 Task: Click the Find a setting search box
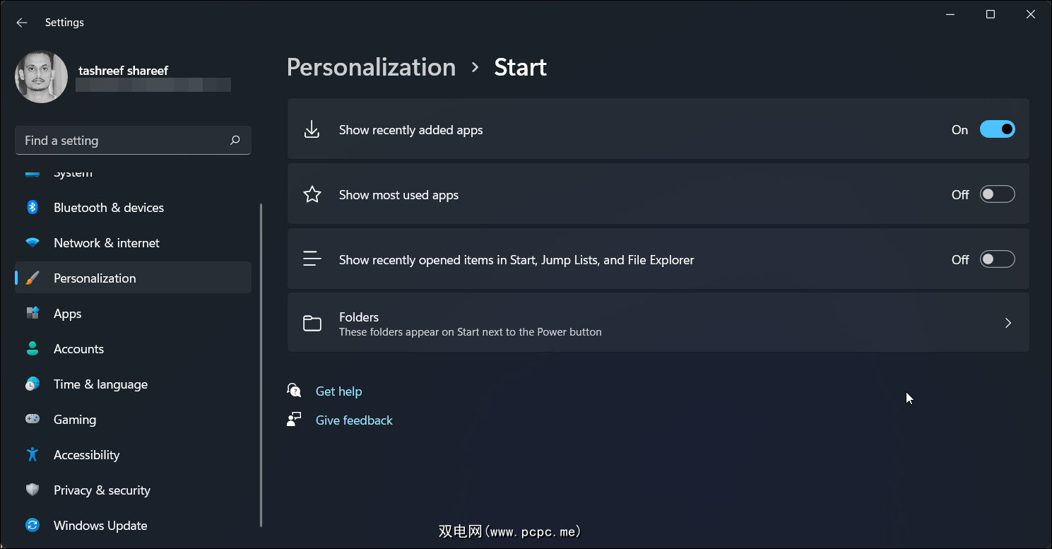click(x=124, y=140)
